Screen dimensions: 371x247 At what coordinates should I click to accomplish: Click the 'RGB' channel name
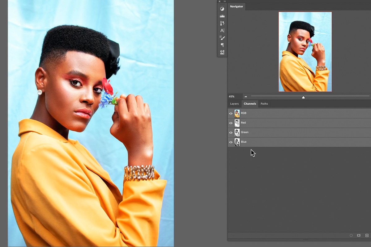click(244, 113)
